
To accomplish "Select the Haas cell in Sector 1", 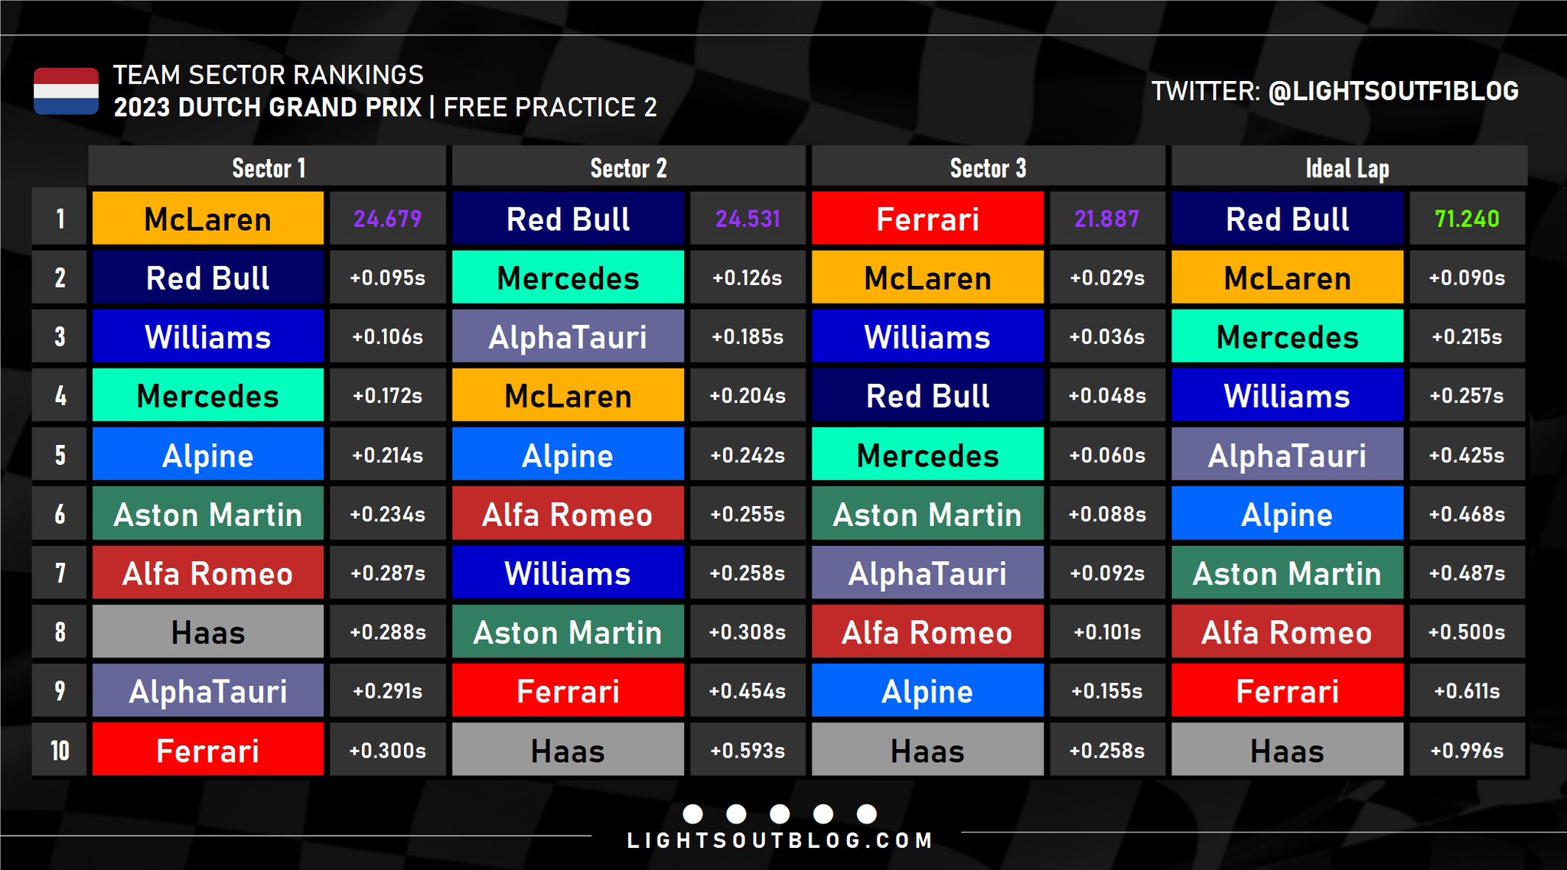I will pos(207,632).
